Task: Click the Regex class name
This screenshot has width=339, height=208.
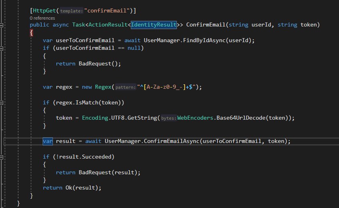Action: click(103, 87)
